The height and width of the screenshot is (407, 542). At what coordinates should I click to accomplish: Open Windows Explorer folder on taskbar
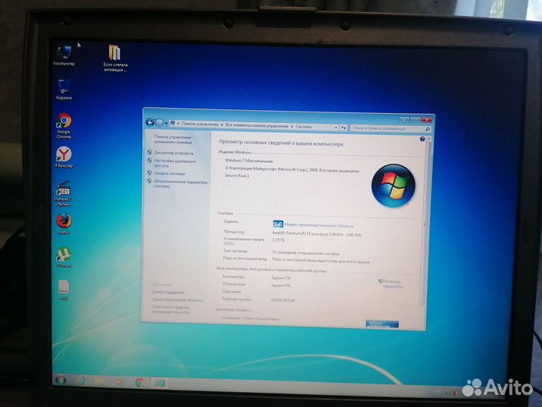(100, 381)
